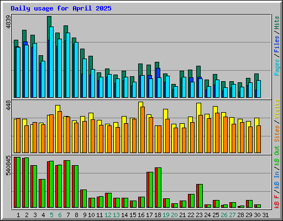Click day '23' on the x-axis
The height and width of the screenshot is (221, 283).
coord(199,215)
